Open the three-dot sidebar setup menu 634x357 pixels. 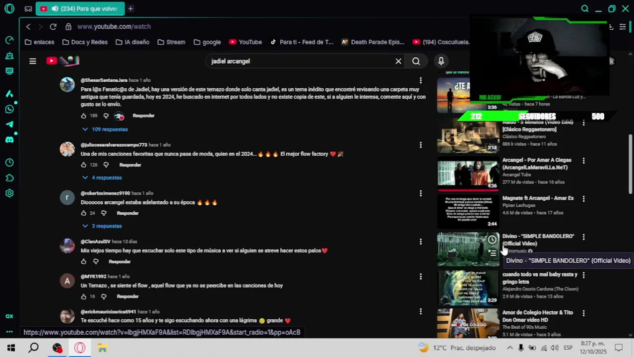[x=9, y=332]
